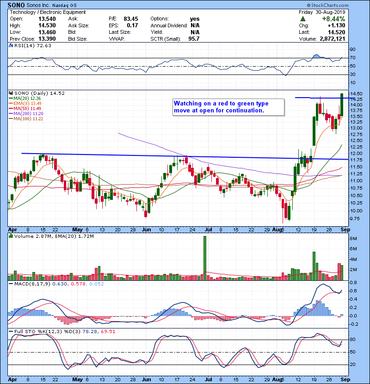Click the Chg value +1.130
Viewport: 370px width, 384px height.
[336, 25]
